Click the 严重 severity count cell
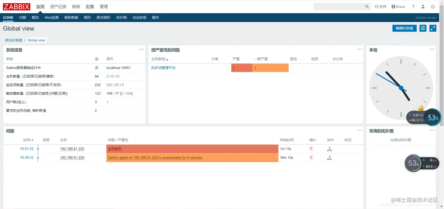 (242, 68)
